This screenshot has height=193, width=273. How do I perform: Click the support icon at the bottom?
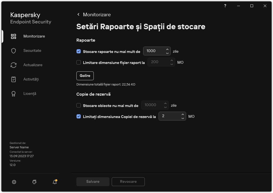coord(34,182)
